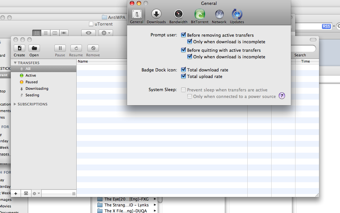The image size is (340, 213).
Task: Click the Search field in uTorrent toolbar
Action: tap(303, 48)
